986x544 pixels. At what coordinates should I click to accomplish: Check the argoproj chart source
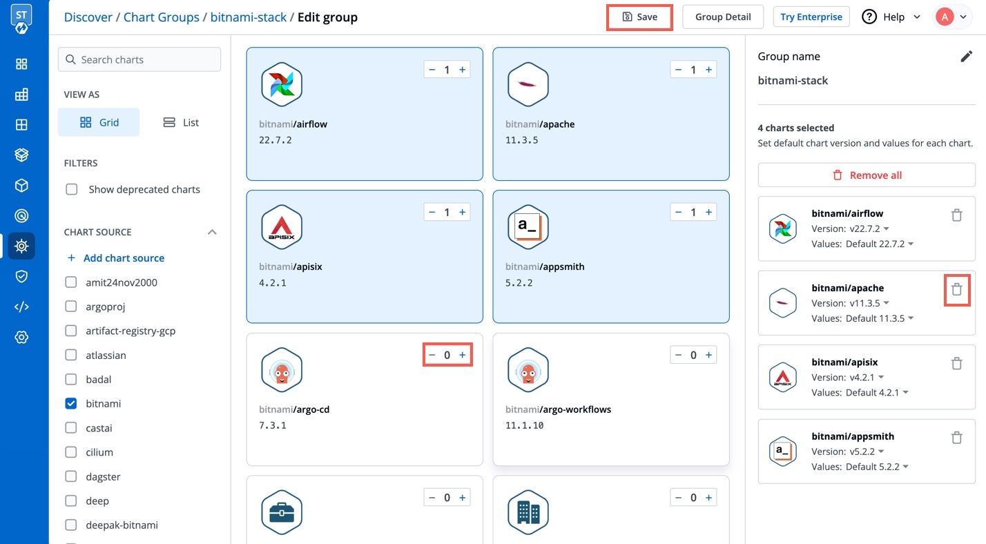(70, 307)
